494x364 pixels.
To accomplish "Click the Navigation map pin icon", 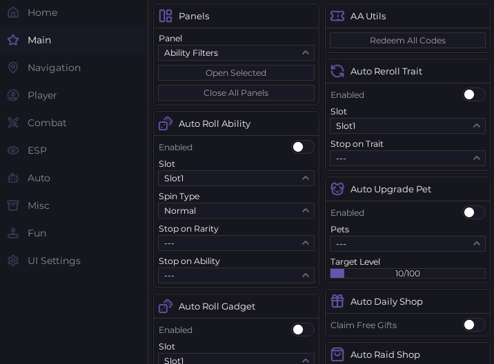I will pos(13,68).
